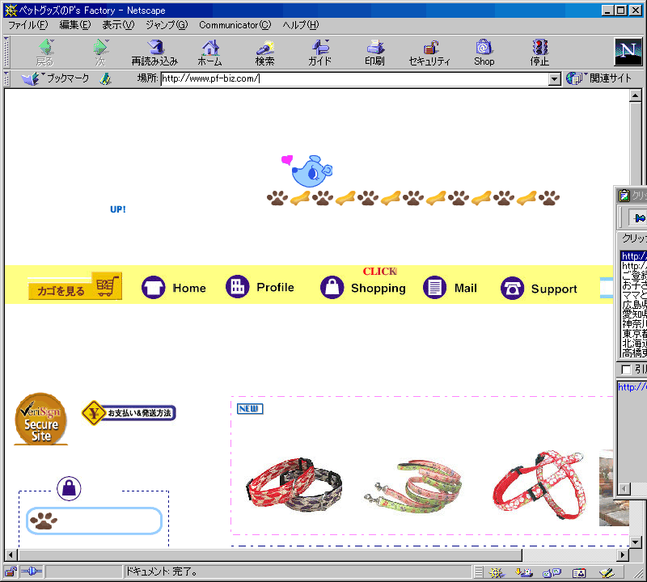This screenshot has width=647, height=582.
Task: Click the connection status icon in status bar
Action: [32, 571]
